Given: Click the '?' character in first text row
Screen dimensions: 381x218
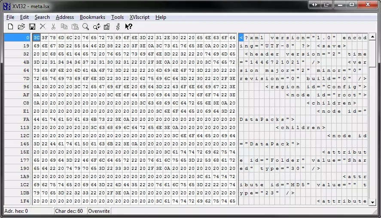Looking at the screenshot, I should click(247, 38).
